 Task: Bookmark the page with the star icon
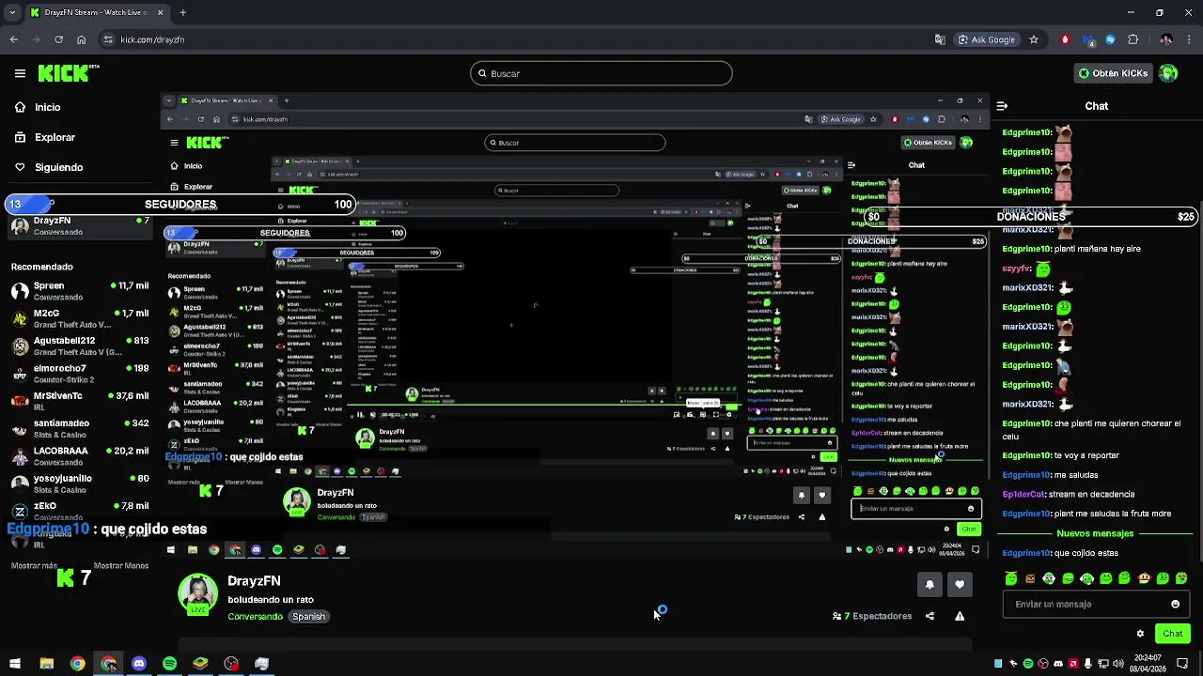tap(1034, 39)
